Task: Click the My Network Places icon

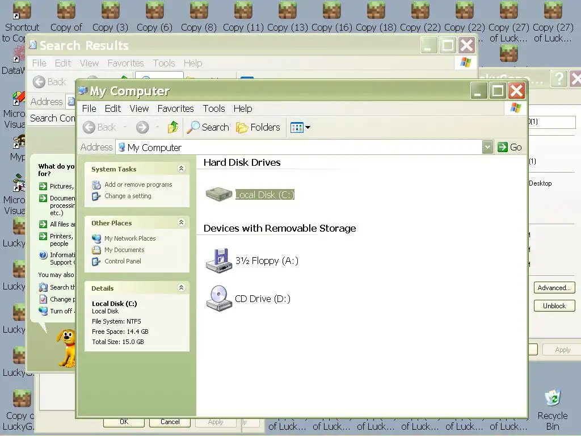Action: (96, 238)
